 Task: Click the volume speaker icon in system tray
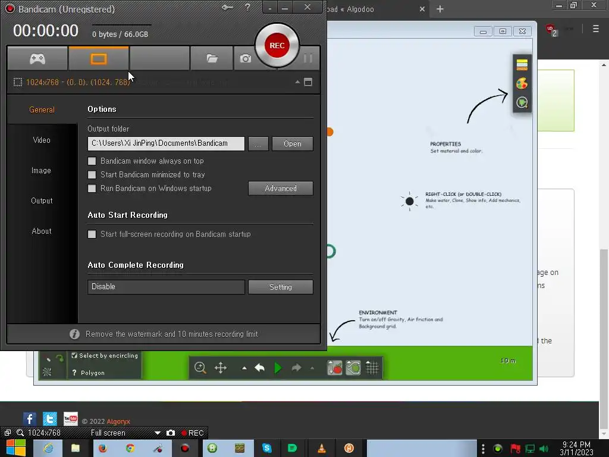point(544,449)
